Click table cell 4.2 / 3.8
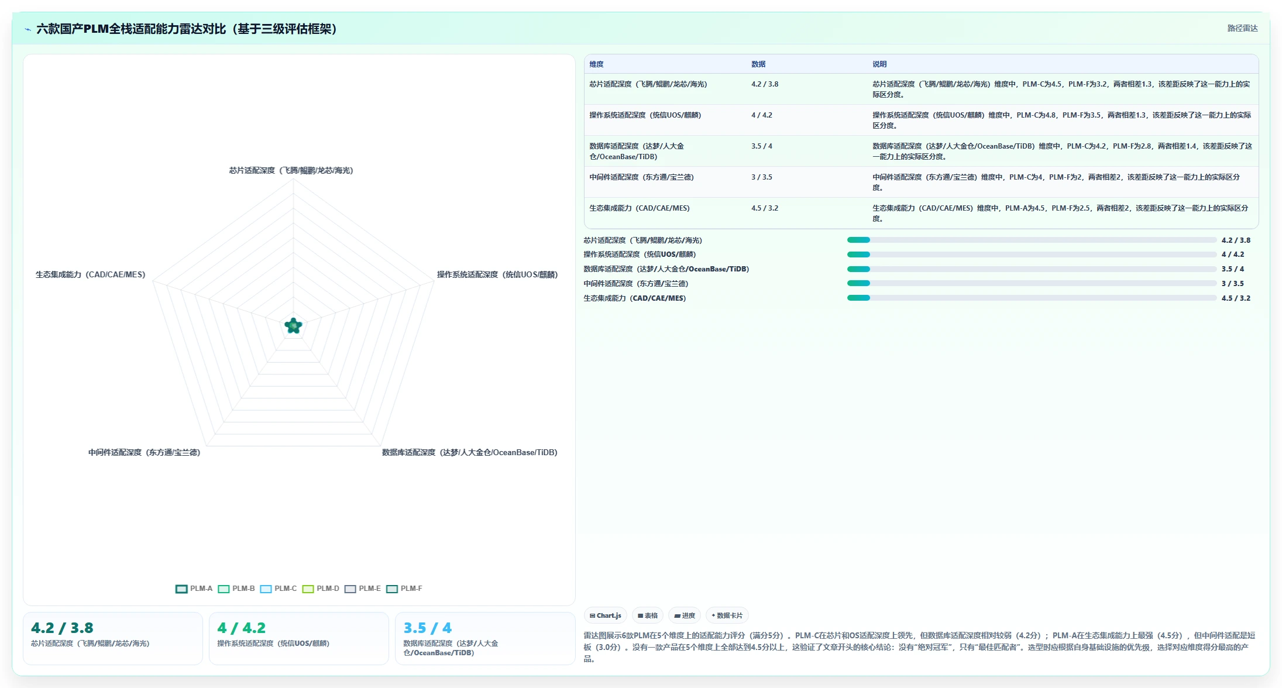The image size is (1282, 688). (x=765, y=84)
